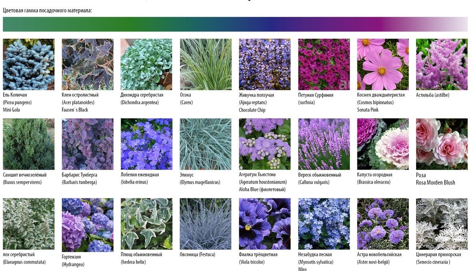Select the Rosa Morden Blush rose image

[x=442, y=144]
